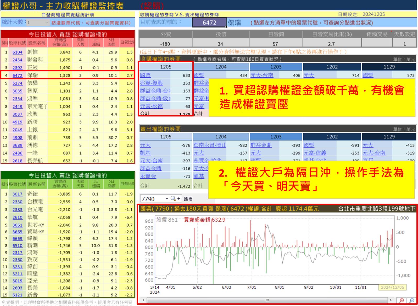Click 兆豐-復興 broker link
The image size is (418, 306).
151,83
